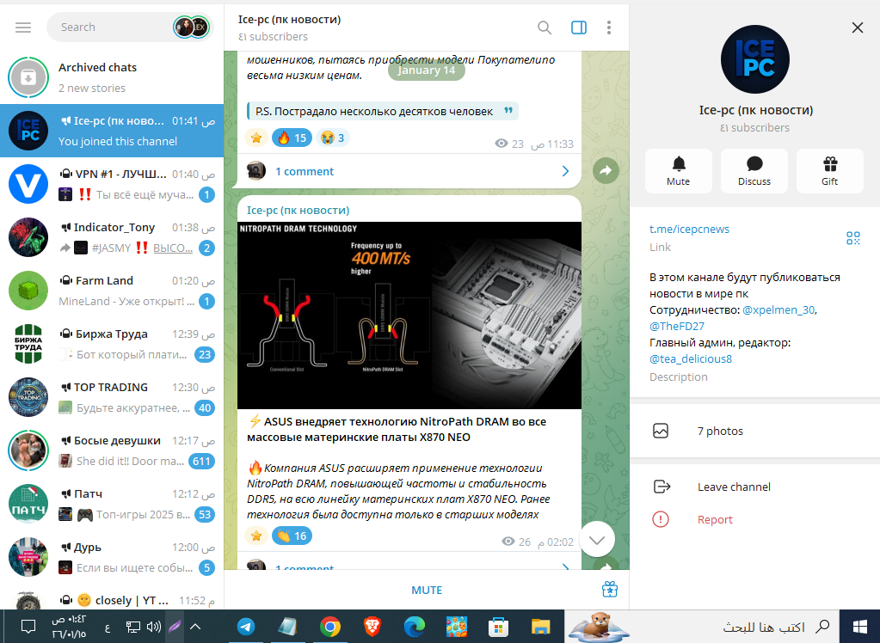The width and height of the screenshot is (880, 643).
Task: Open t.me/icepcnews link
Action: tap(689, 229)
